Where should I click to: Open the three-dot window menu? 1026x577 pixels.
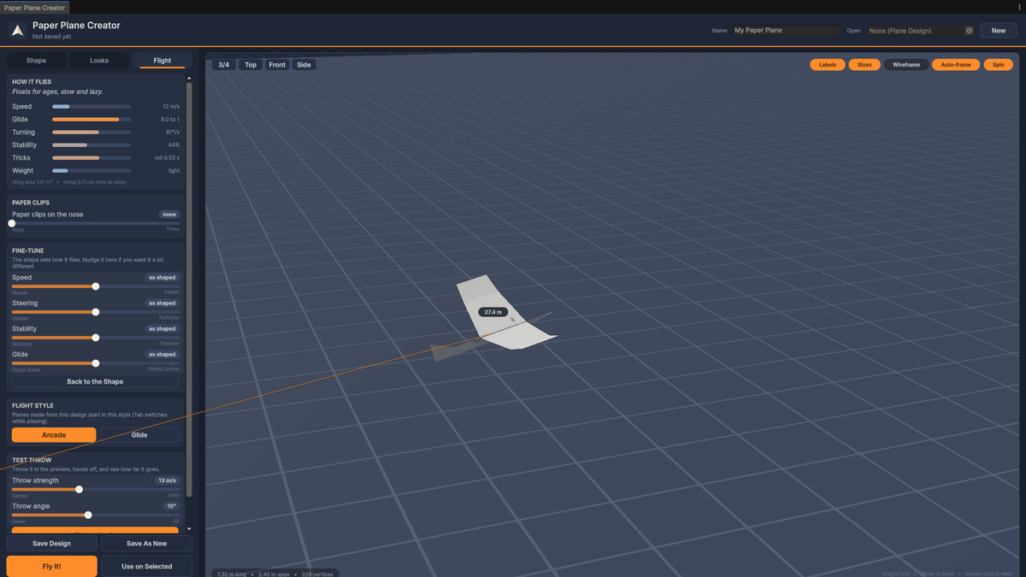pos(1018,7)
